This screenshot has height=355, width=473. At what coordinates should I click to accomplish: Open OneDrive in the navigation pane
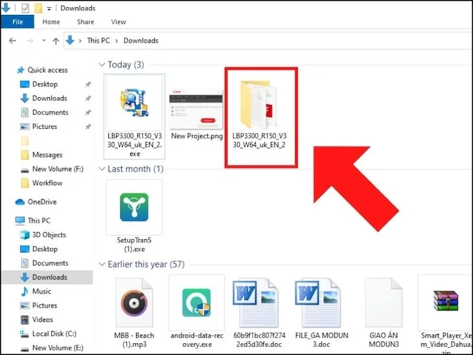point(41,202)
